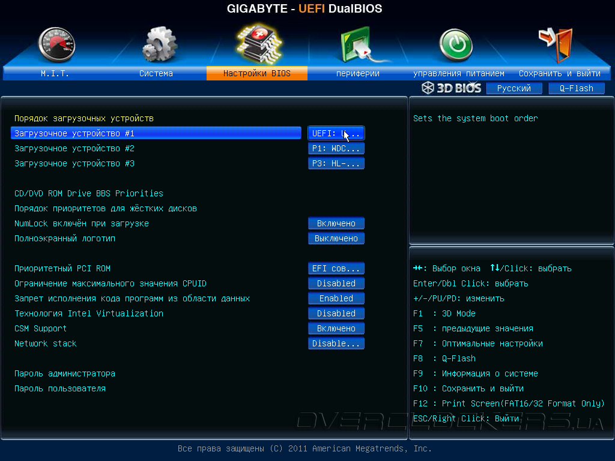
Task: Open CD/DVD ROM Drive BBS Priorities
Action: [x=89, y=193]
